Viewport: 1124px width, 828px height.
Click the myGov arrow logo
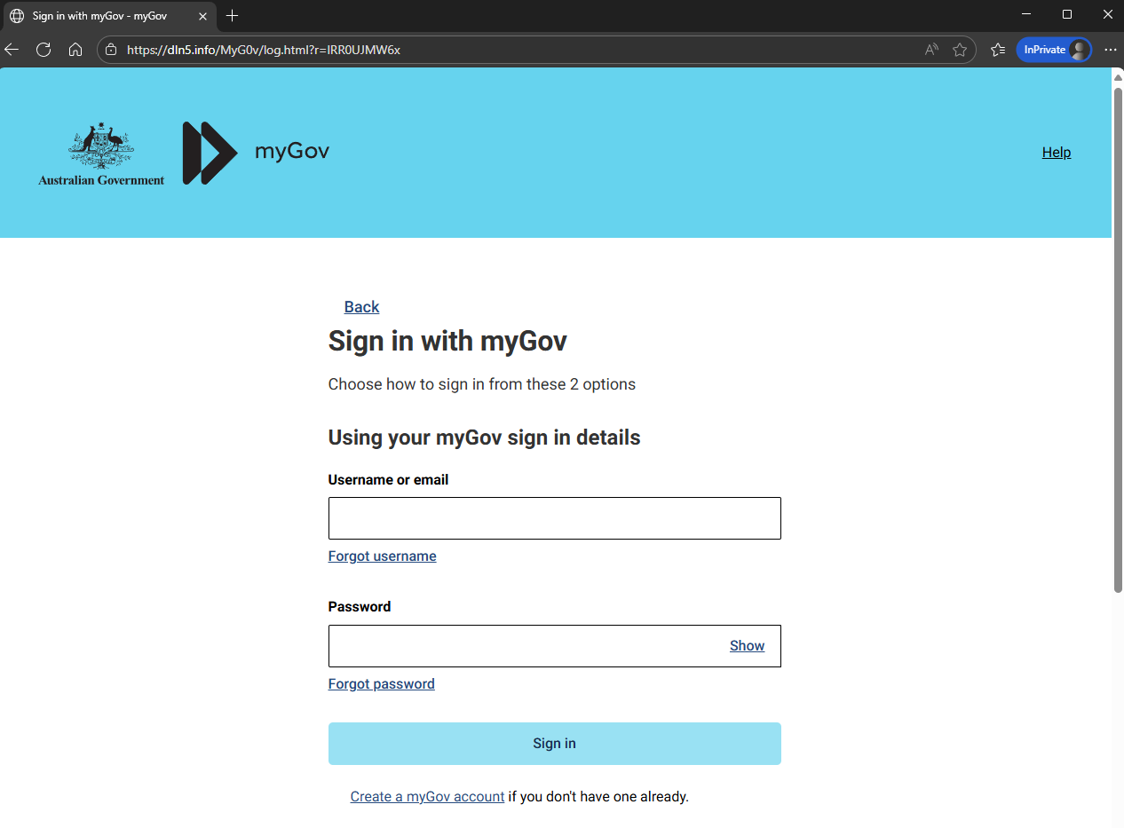(210, 153)
